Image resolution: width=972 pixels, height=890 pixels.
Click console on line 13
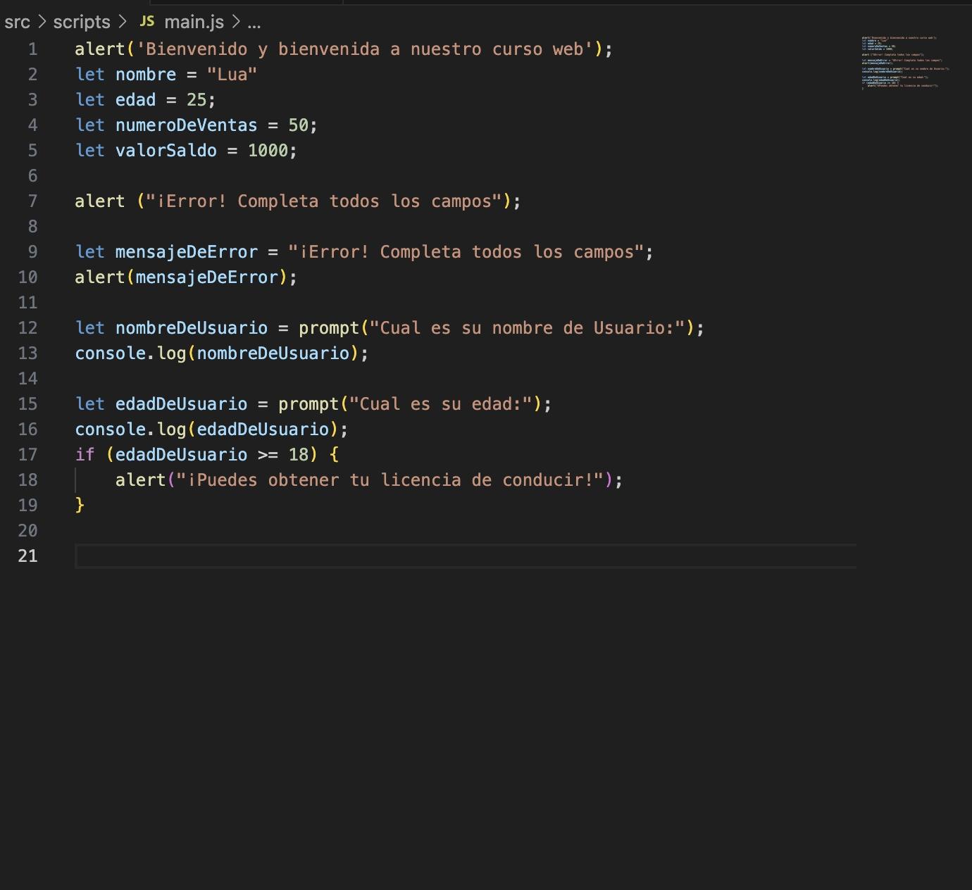pyautogui.click(x=111, y=353)
